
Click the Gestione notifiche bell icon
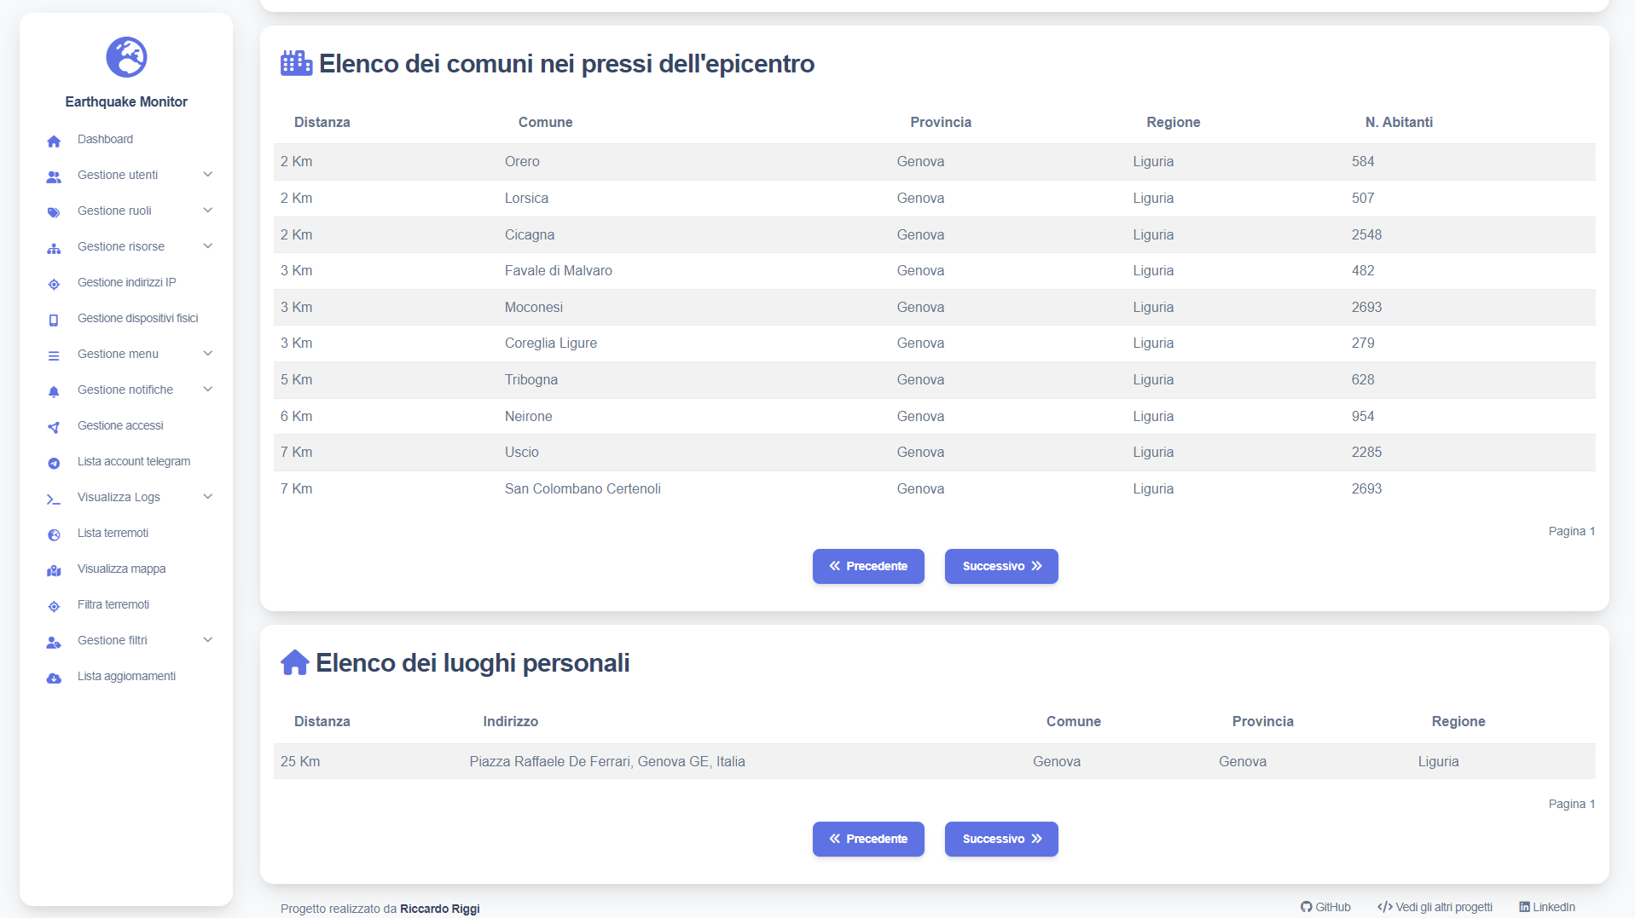tap(54, 391)
